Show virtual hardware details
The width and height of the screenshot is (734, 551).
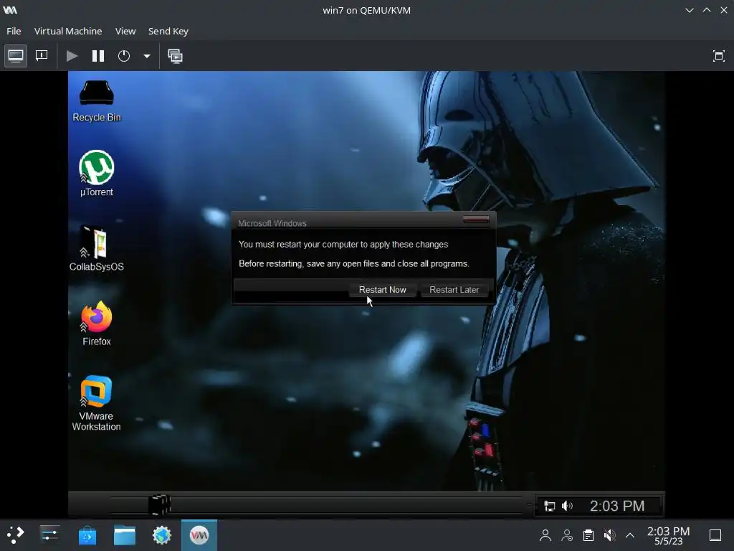click(42, 56)
